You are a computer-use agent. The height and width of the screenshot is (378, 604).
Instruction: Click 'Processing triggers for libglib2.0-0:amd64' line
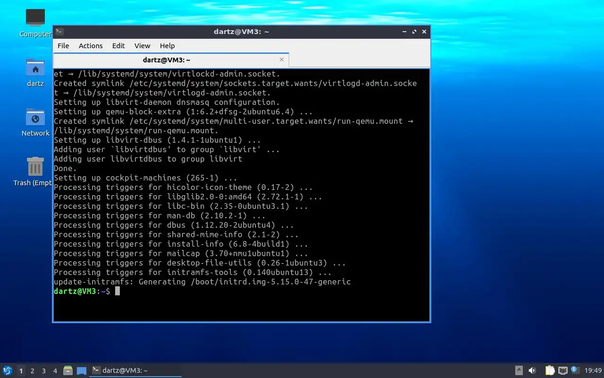(x=188, y=197)
